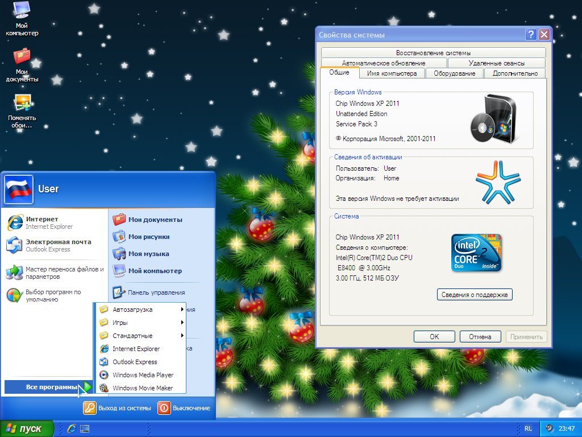This screenshot has height=437, width=582.
Task: Click 'Эта версия Windows не требует активации' text
Action: coord(397,199)
